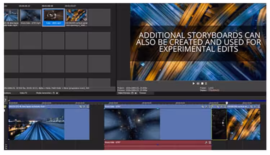270x155 pixels.
Task: Select the Worm Hole media thumbnail in storyboard
Action: [31, 18]
